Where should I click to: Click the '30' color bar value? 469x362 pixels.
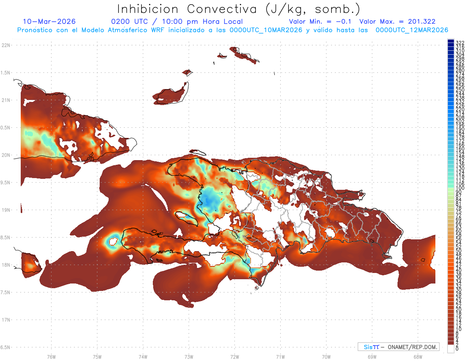click(x=458, y=290)
